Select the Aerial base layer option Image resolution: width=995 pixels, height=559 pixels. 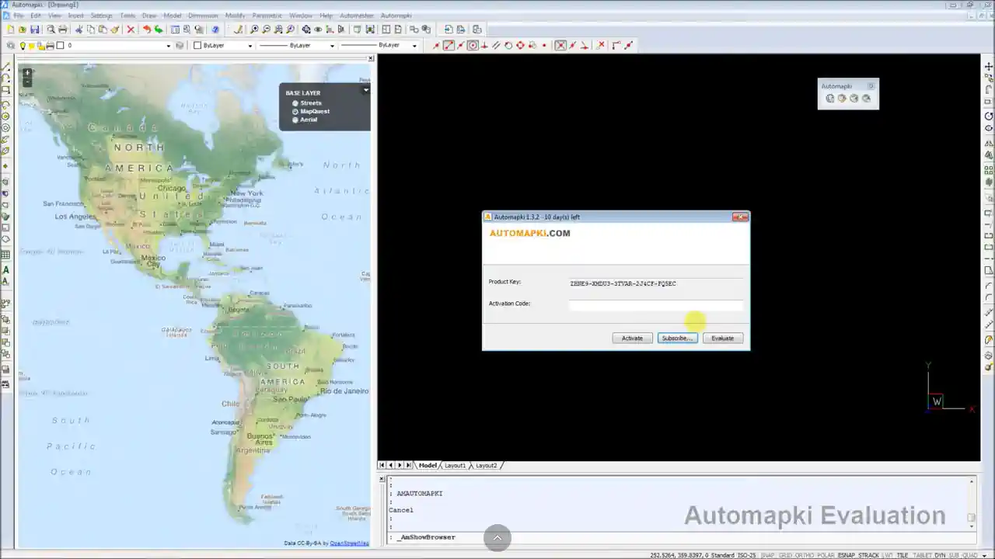click(309, 119)
